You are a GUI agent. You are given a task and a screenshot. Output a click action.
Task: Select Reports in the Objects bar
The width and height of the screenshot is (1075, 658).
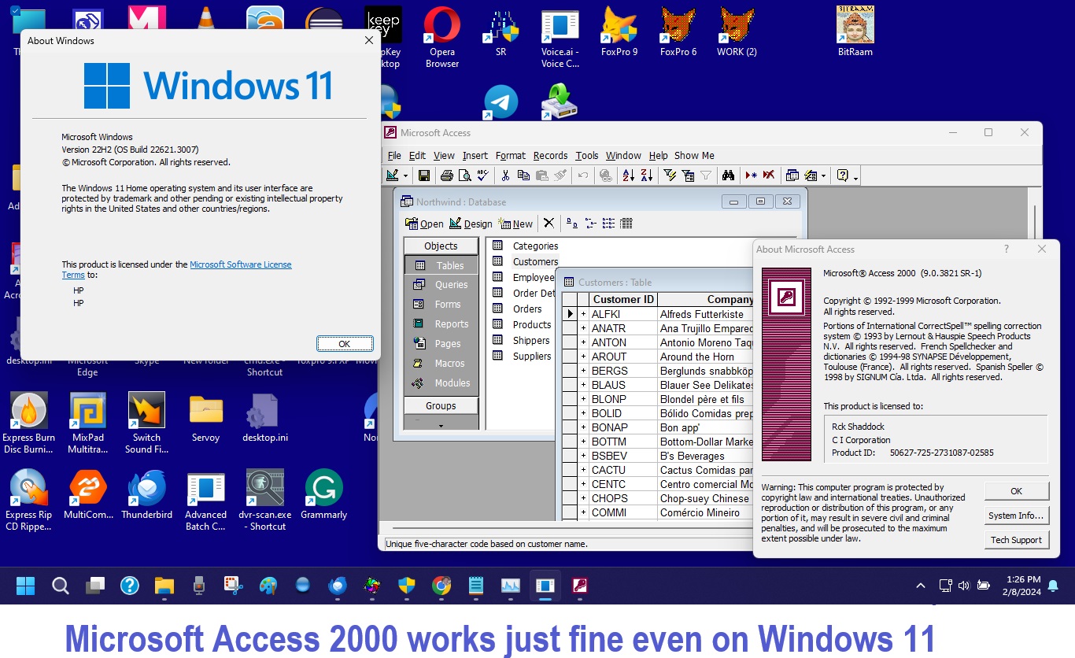coord(441,324)
